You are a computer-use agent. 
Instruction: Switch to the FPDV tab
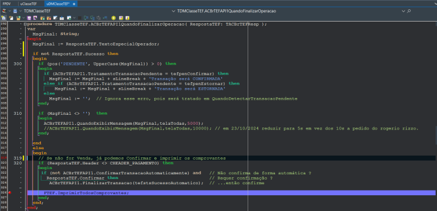click(x=7, y=4)
